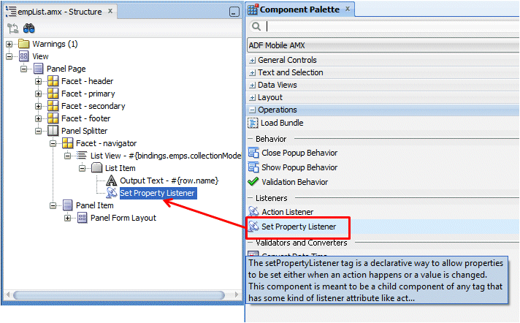Click the Facet - primary icon
Screen dimensions: 520x323
point(53,94)
